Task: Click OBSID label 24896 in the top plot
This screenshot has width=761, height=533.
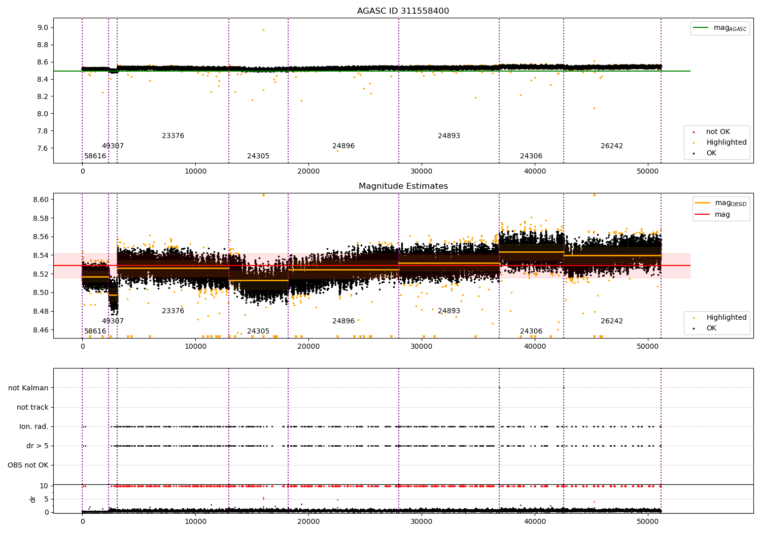Action: coord(343,146)
